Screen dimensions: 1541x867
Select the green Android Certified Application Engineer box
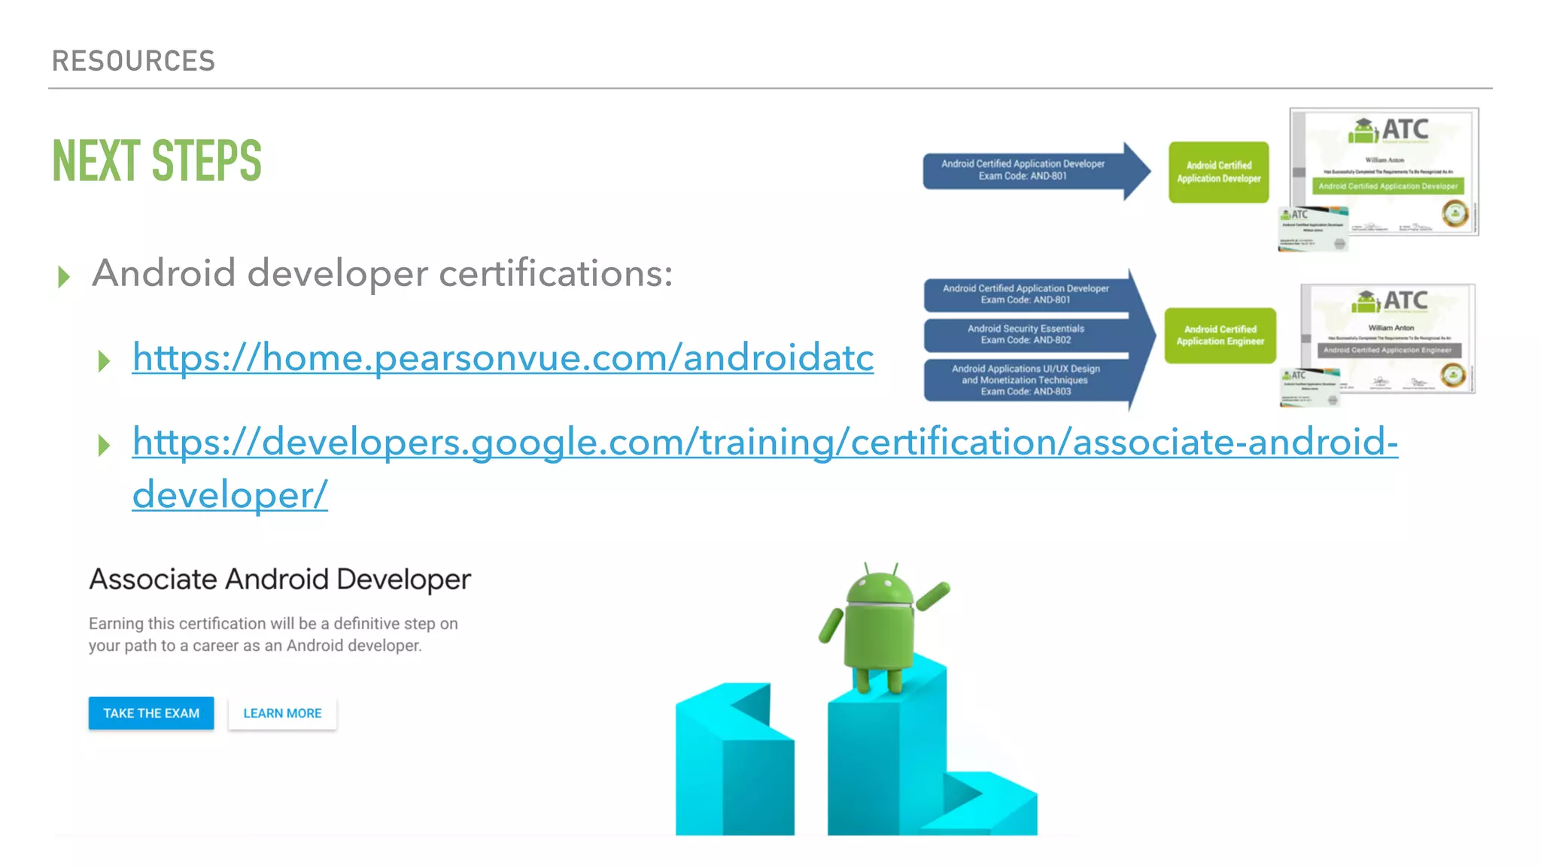coord(1220,336)
